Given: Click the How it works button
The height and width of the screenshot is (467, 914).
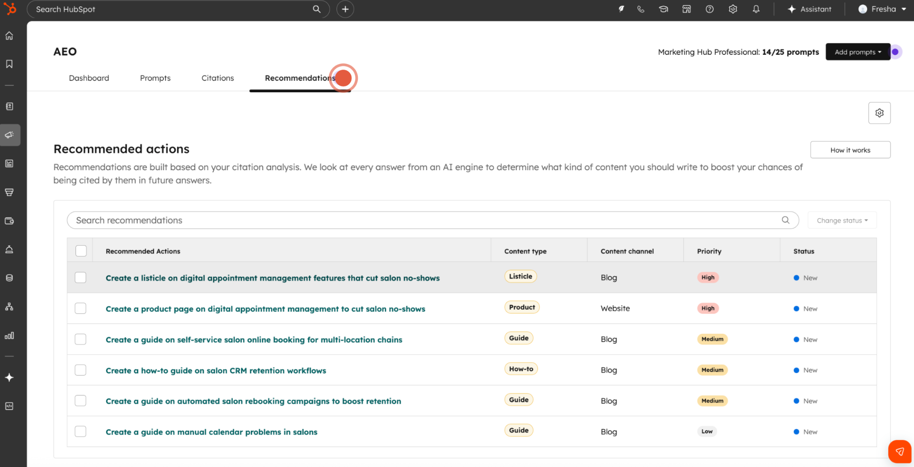Looking at the screenshot, I should (850, 150).
